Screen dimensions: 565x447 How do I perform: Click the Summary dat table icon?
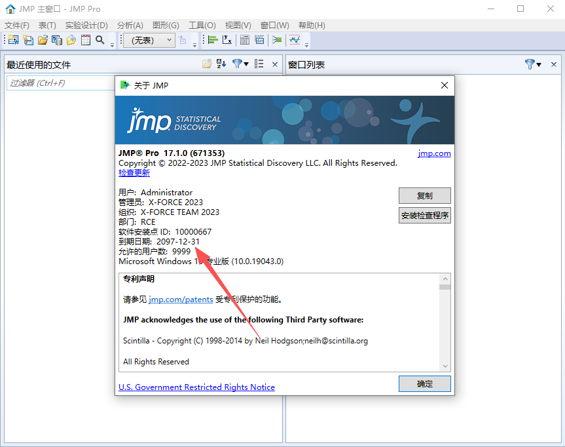[x=259, y=40]
